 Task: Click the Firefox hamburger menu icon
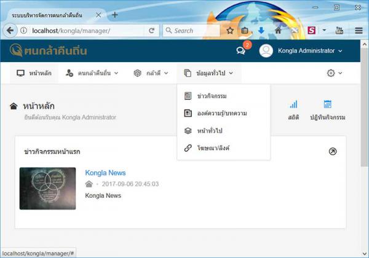(359, 30)
